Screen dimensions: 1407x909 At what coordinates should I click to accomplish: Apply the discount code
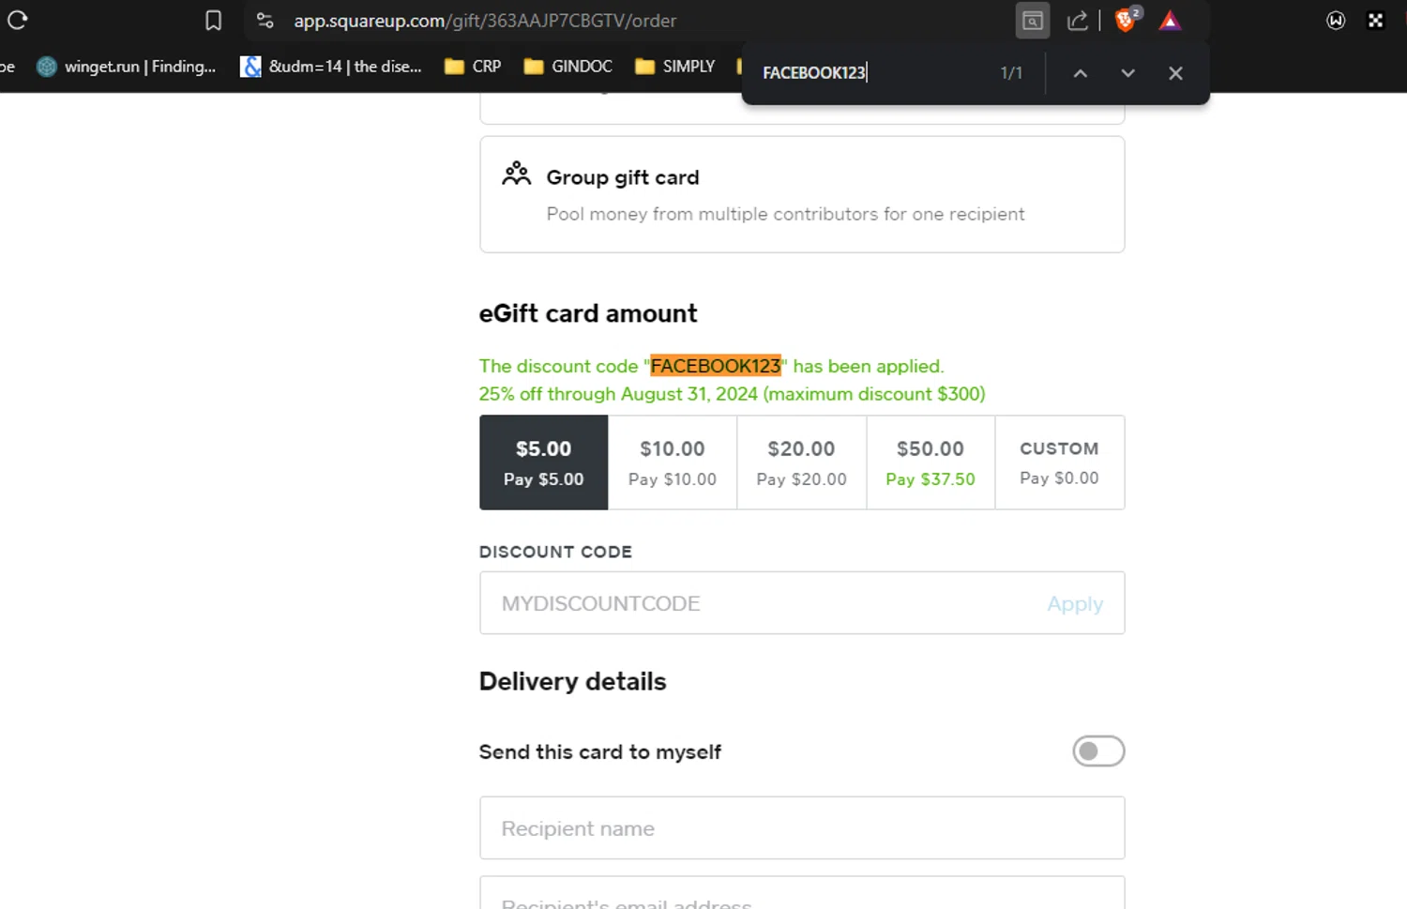(1075, 604)
